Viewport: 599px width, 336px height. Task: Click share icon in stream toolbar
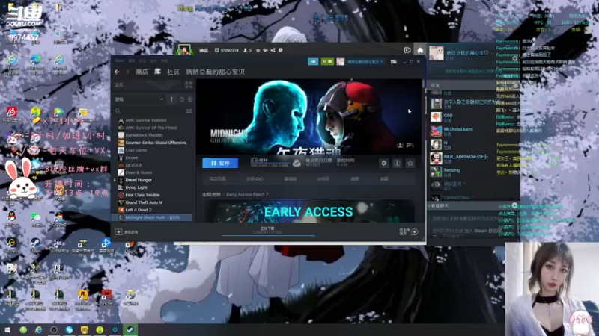(x=273, y=50)
